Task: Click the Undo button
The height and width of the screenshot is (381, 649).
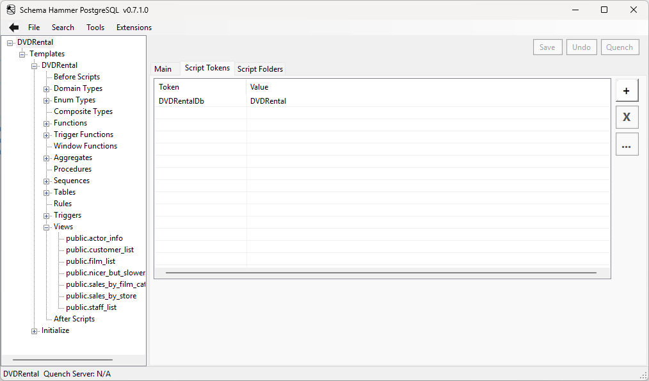Action: [581, 47]
